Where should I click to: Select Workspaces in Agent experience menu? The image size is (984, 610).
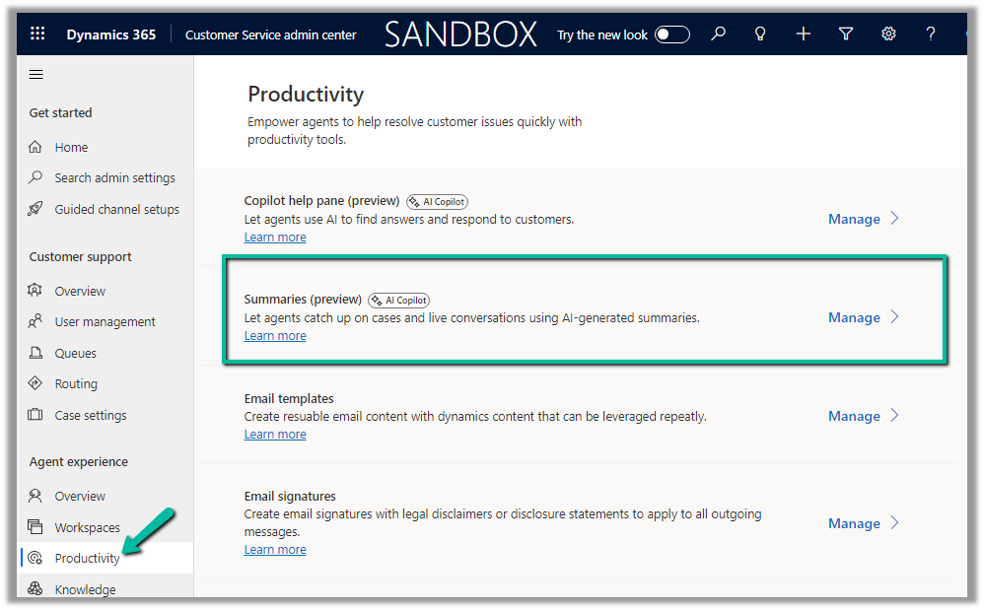pos(87,527)
